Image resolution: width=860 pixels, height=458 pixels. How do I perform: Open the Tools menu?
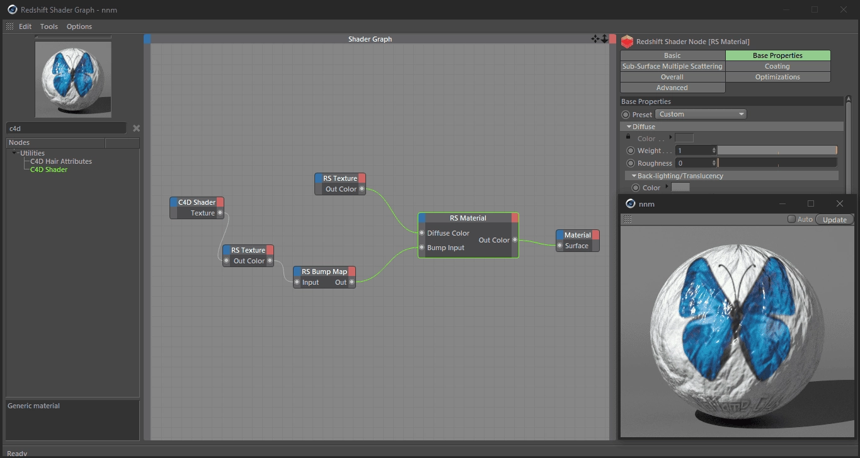[49, 26]
